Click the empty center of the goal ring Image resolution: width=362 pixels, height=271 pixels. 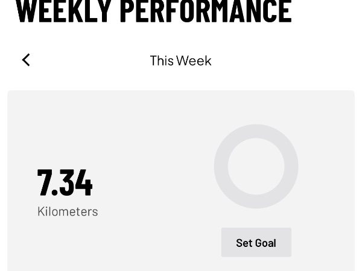coord(256,166)
